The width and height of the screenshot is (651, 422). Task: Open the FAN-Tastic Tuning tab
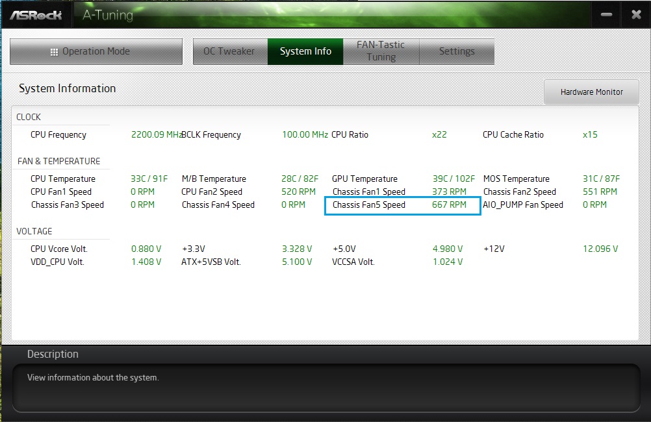point(381,51)
